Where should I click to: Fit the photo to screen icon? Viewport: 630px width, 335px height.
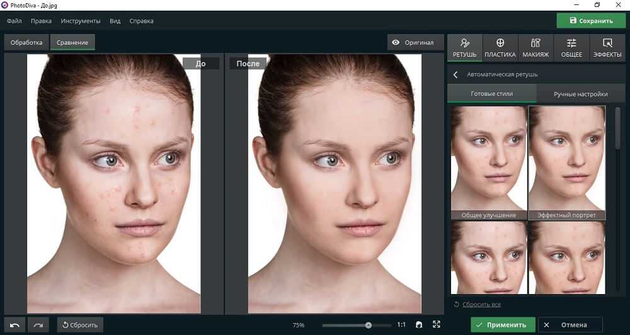click(437, 325)
